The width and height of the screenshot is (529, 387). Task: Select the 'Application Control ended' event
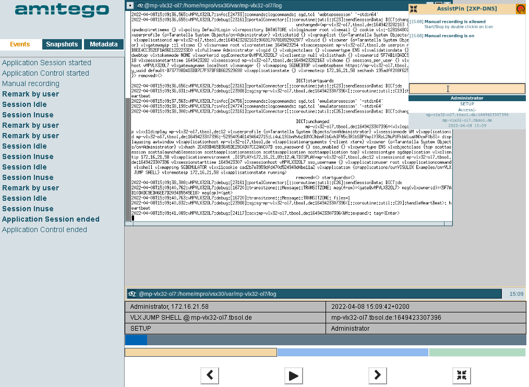[44, 229]
